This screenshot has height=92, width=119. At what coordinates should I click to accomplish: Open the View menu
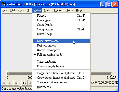(21, 10)
